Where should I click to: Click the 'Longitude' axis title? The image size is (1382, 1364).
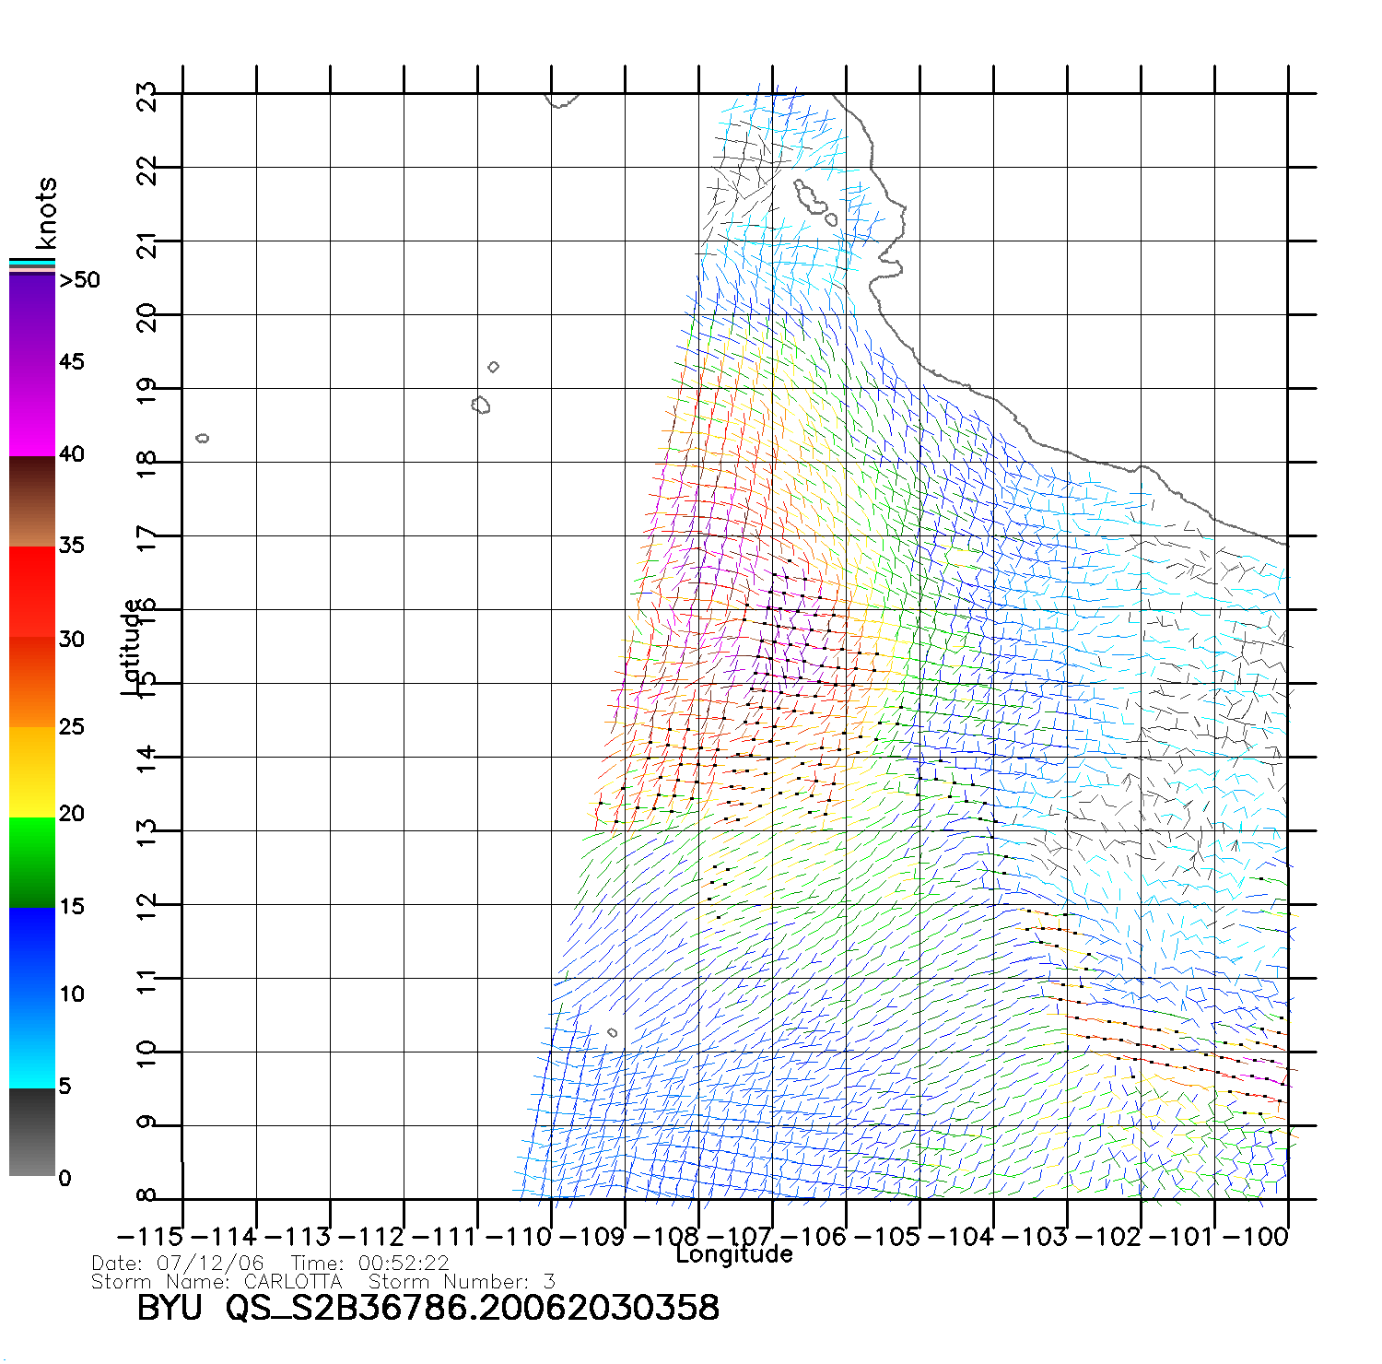[x=734, y=1254]
